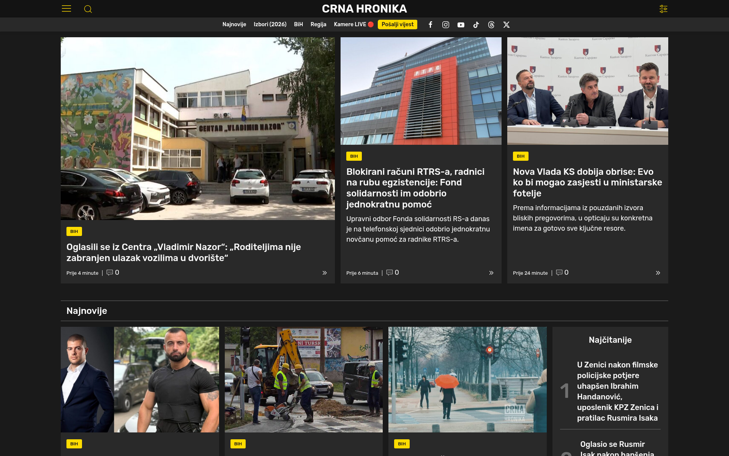This screenshot has height=456, width=729.
Task: Open Kamere LIVE link
Action: [x=353, y=24]
